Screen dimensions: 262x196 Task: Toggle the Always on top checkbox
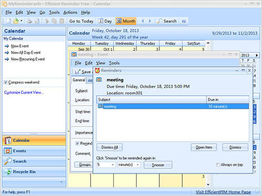[x=218, y=165]
